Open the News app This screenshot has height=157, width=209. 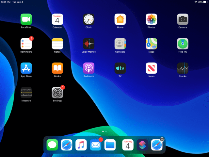[x=151, y=68]
